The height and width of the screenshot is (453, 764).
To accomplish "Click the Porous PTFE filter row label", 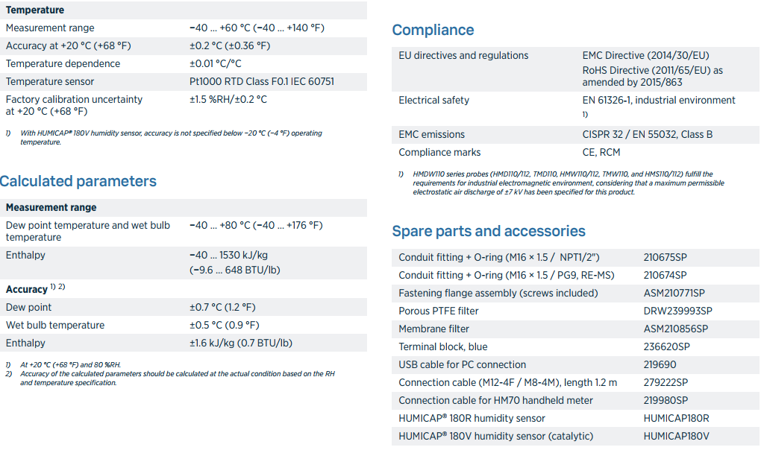I will click(x=439, y=311).
